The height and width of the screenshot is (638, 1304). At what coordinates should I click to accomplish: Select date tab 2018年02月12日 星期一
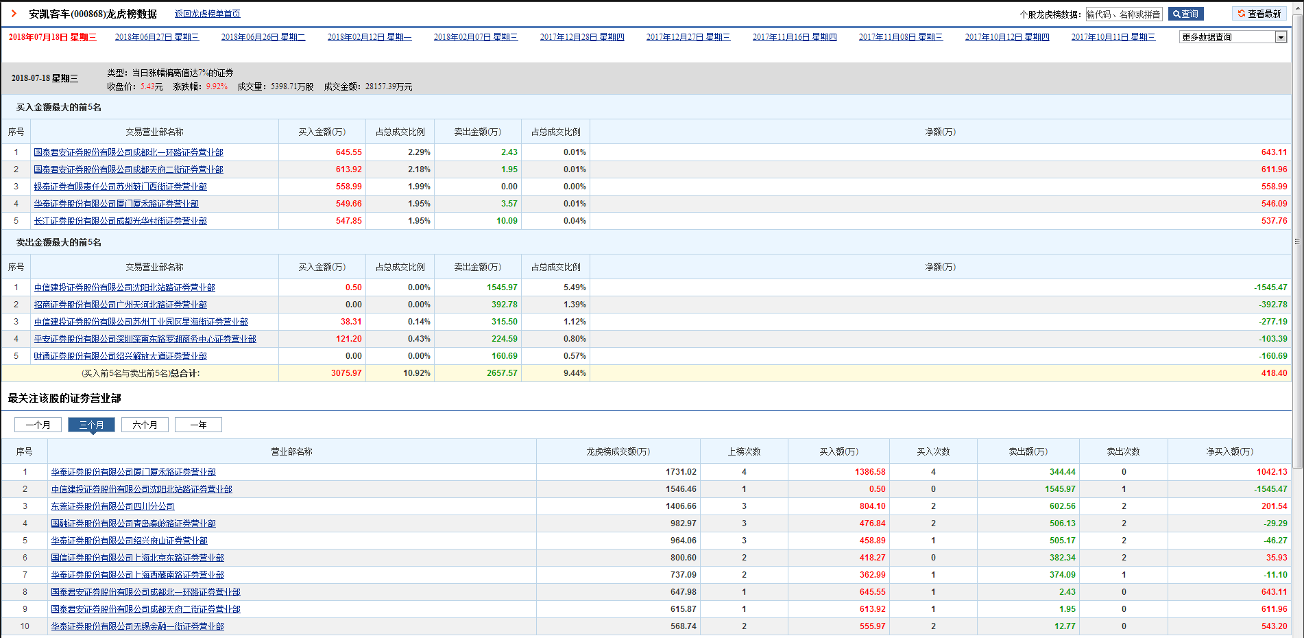(x=370, y=37)
